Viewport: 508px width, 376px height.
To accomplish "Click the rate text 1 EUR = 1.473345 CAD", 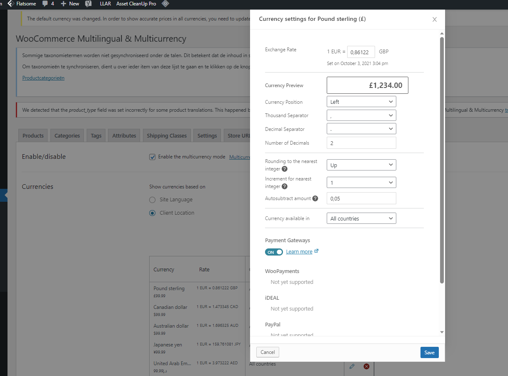I will (218, 307).
